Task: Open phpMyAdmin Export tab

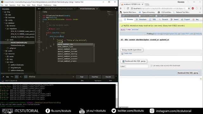Action: (186, 19)
